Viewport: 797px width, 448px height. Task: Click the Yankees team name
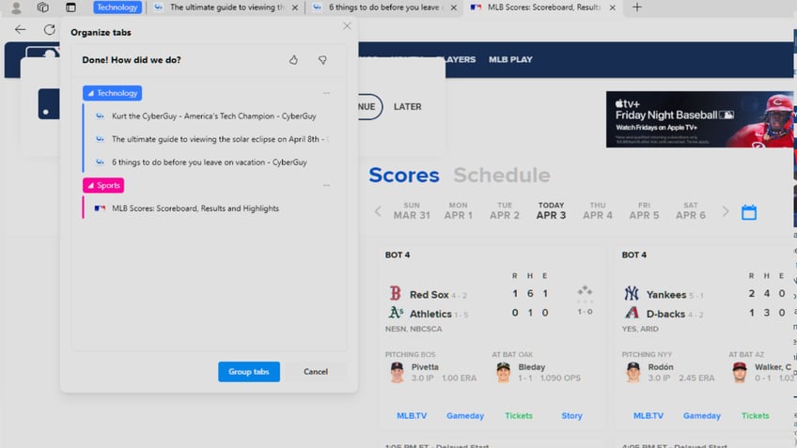(666, 295)
